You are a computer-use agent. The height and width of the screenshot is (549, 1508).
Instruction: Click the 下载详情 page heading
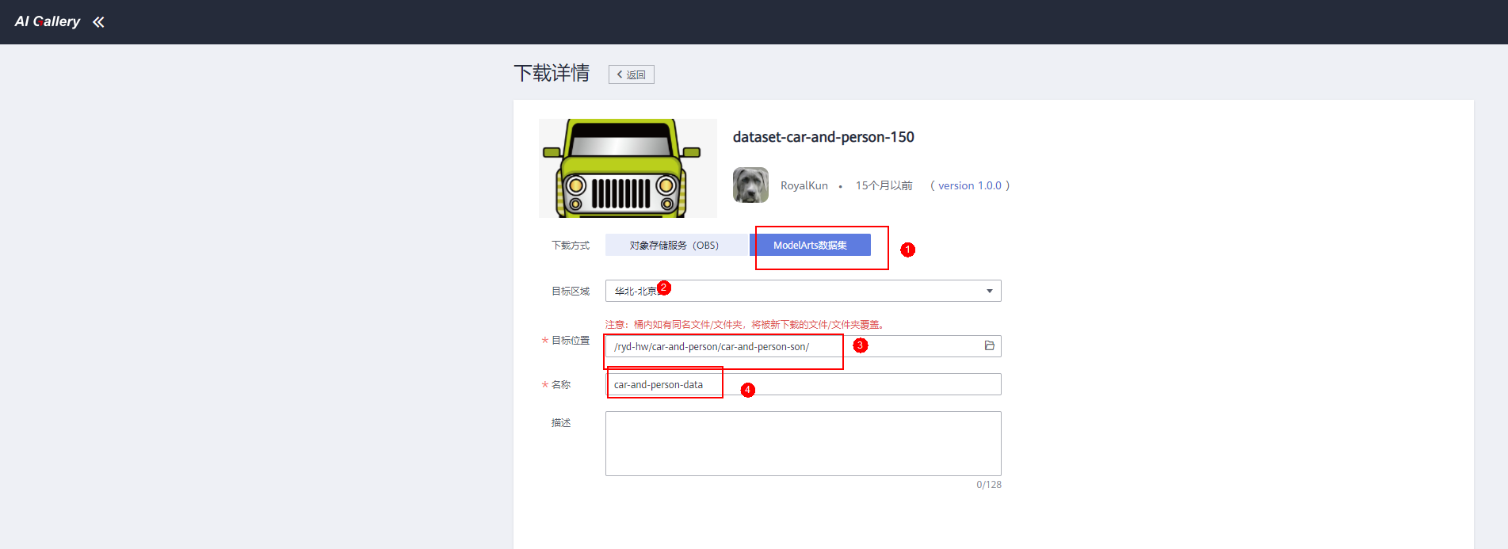[552, 74]
